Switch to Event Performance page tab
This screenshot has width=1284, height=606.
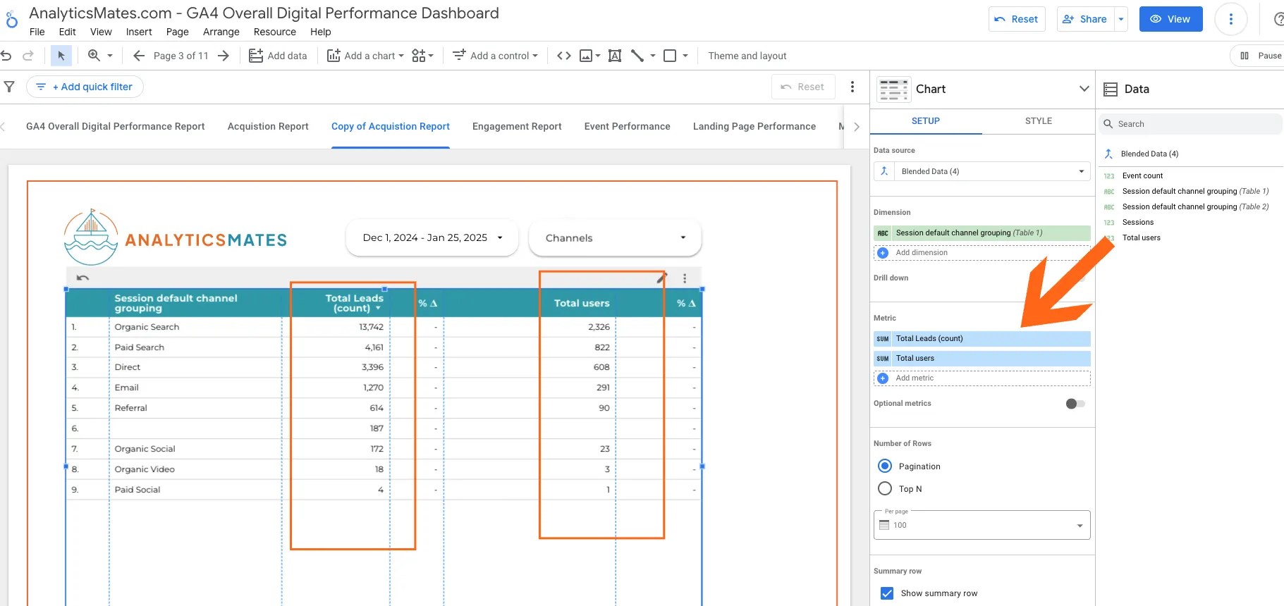[x=627, y=126]
